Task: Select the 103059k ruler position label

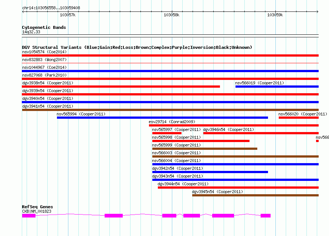Action: [275, 15]
